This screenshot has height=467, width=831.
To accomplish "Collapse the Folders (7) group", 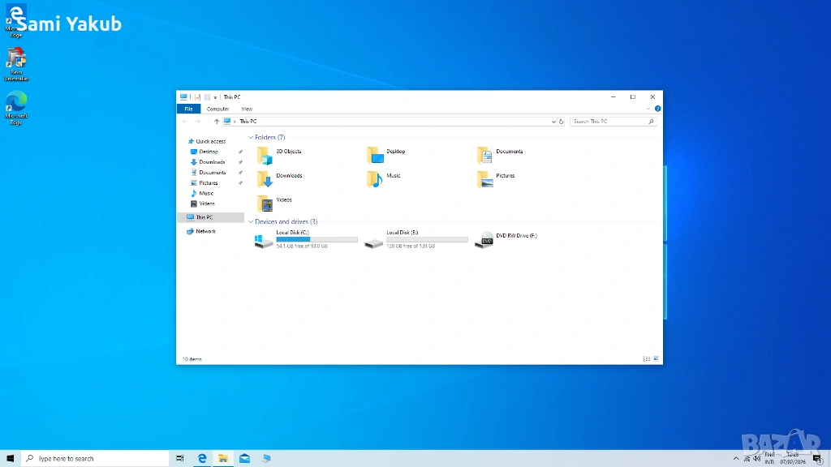I will pos(251,138).
